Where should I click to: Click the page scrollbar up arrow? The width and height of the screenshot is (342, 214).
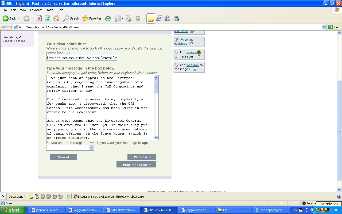339,33
